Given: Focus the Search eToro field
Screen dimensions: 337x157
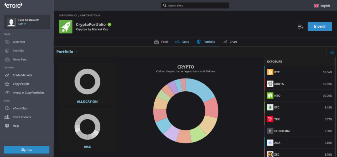Looking at the screenshot, I should click(x=195, y=6).
